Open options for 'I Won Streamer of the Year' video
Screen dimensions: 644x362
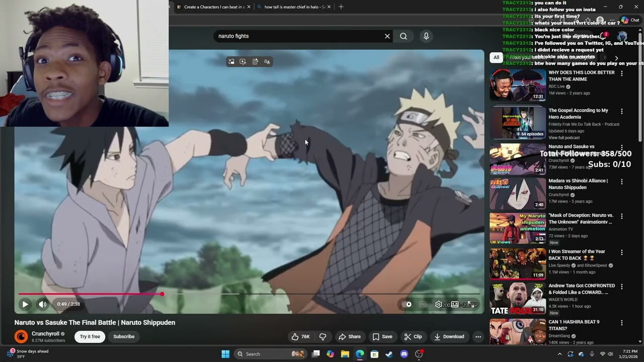click(x=622, y=252)
